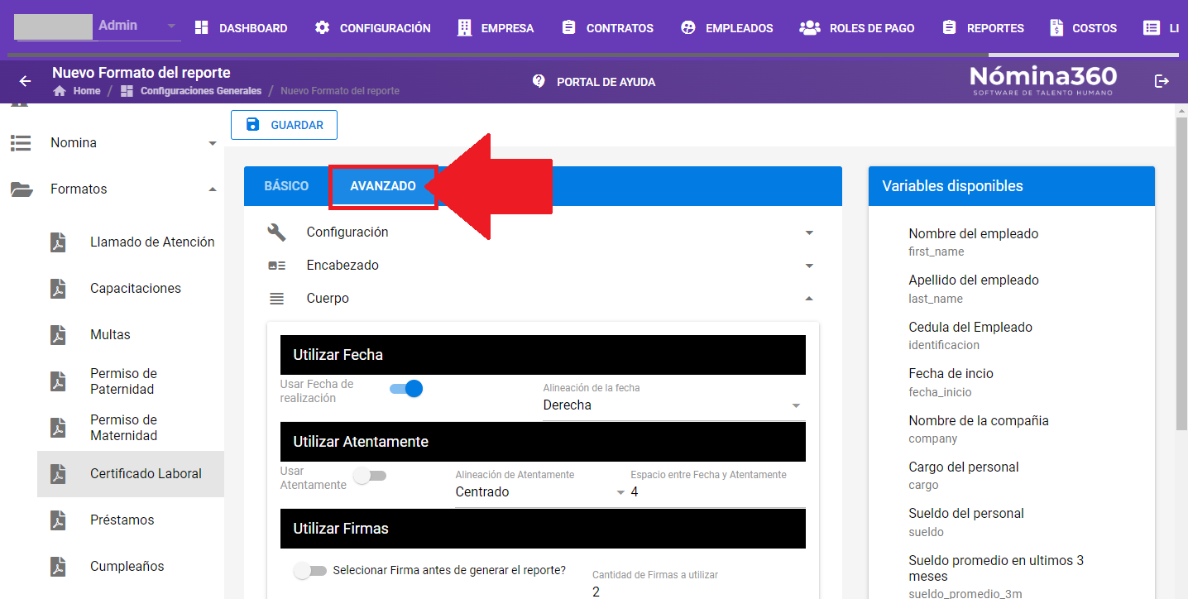Click the Empresa building icon
Image resolution: width=1188 pixels, height=599 pixels.
pyautogui.click(x=465, y=27)
